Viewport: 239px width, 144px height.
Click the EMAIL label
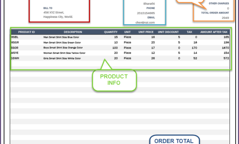tap(151, 17)
